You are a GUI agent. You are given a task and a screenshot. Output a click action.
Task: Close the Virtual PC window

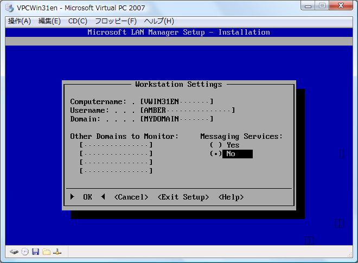[341, 6]
